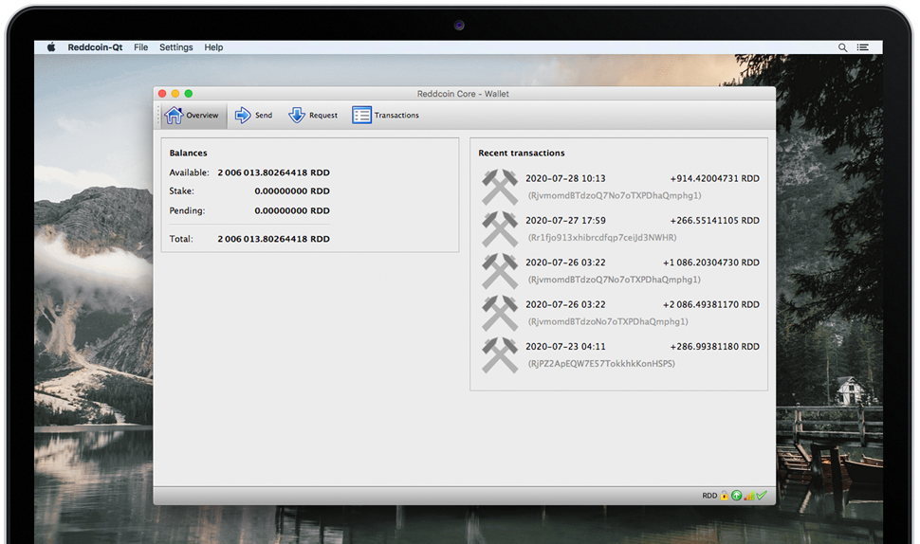Click address RjvmomdBTdzoNo7oTXPDhaQmphg1

[608, 322]
